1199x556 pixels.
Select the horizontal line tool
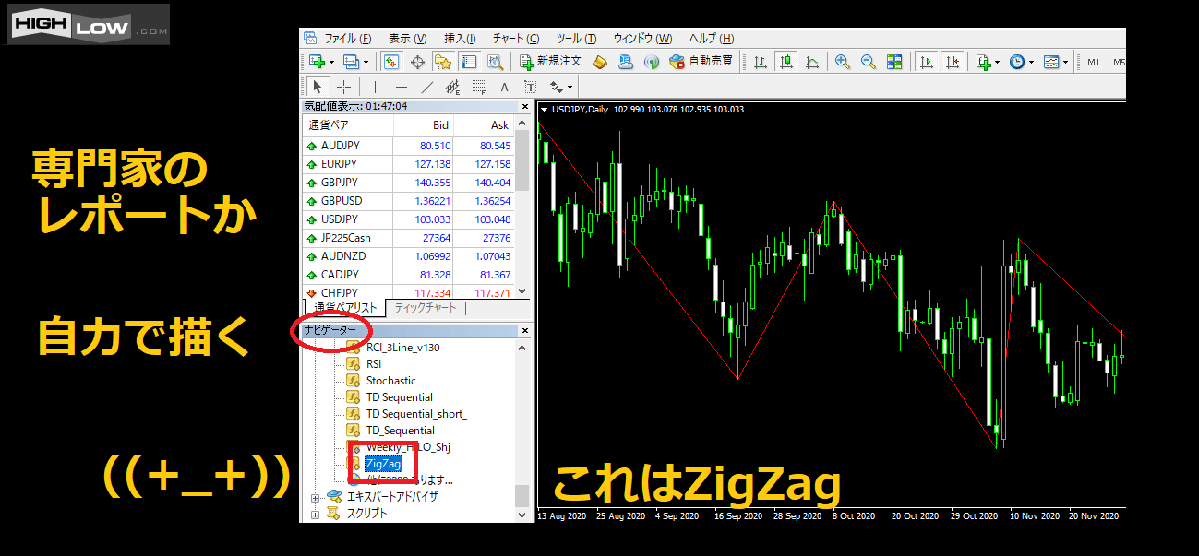[x=401, y=87]
